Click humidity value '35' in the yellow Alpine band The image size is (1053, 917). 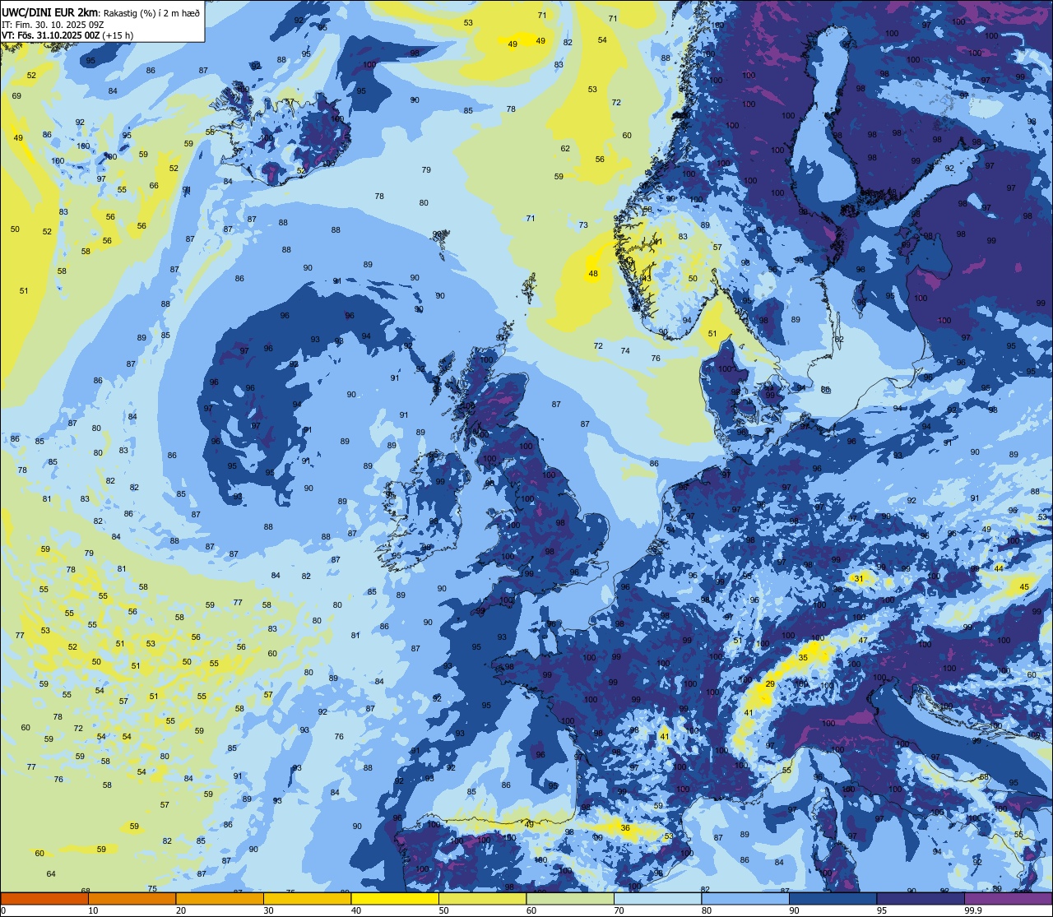pyautogui.click(x=804, y=657)
